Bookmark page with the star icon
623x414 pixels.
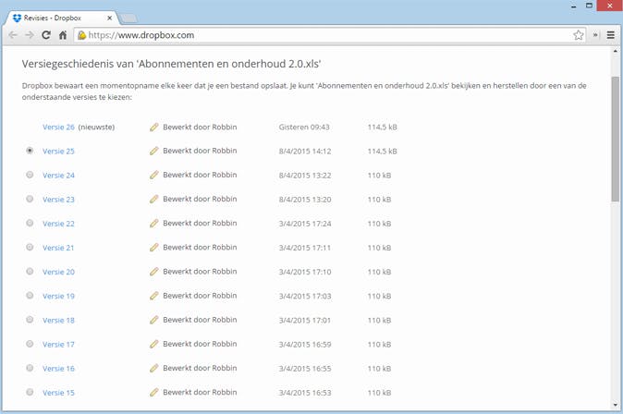click(579, 35)
